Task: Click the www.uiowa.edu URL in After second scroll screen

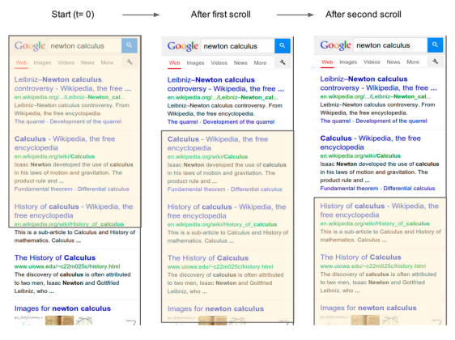Action: pyautogui.click(x=373, y=266)
